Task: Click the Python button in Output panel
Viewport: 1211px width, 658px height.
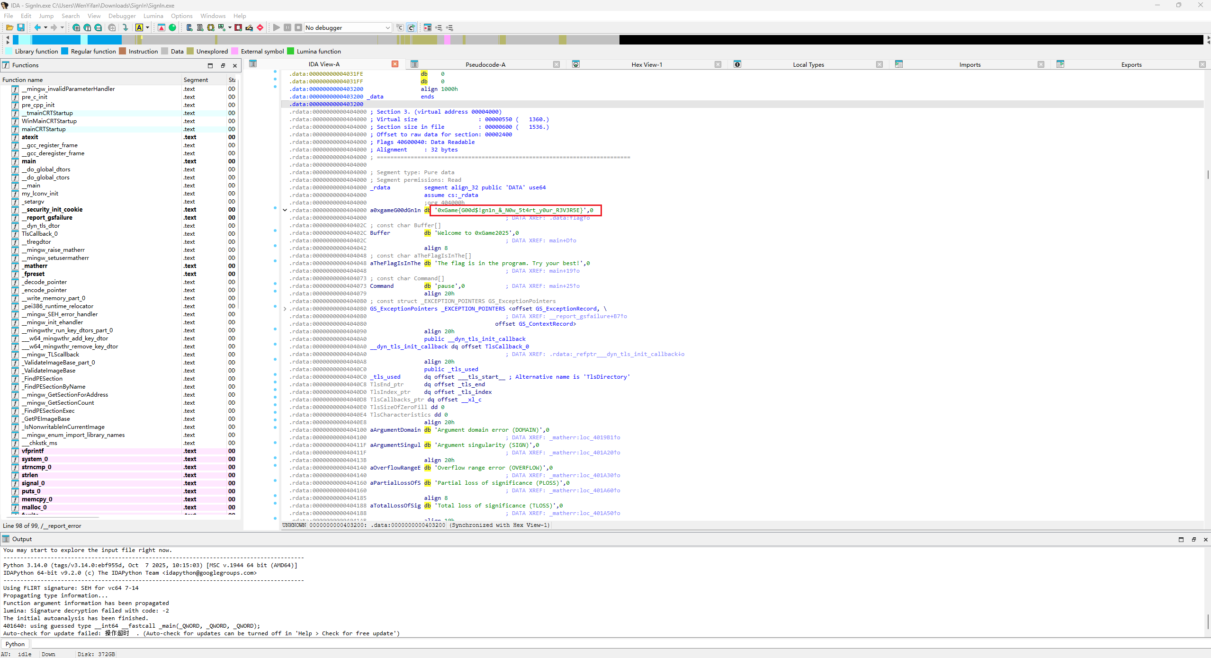Action: coord(15,644)
